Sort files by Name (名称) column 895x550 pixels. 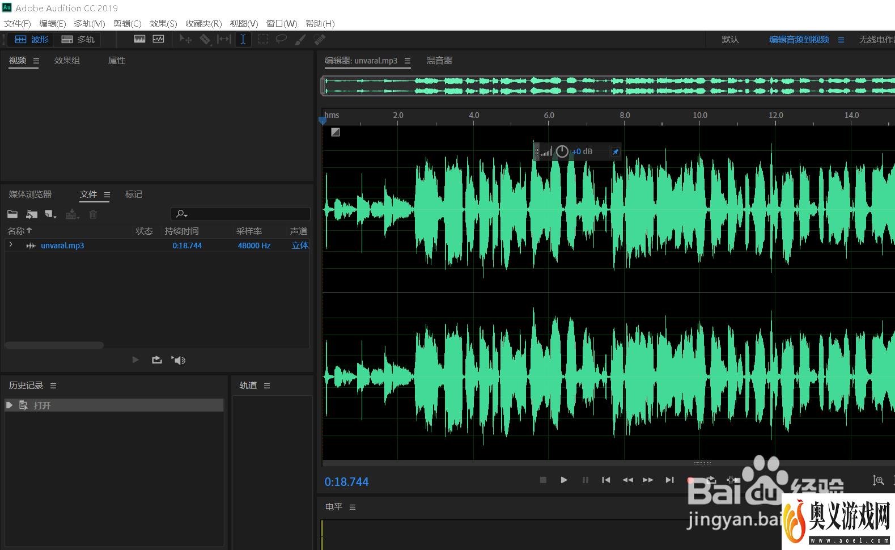(20, 231)
